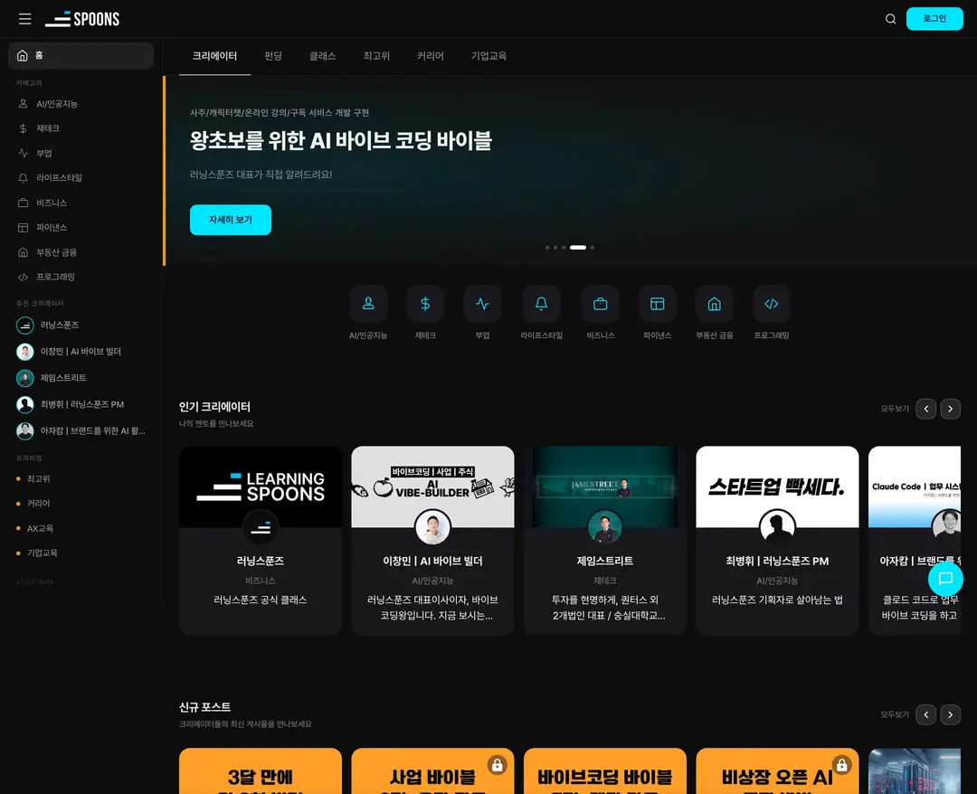Open 부업 sidebar category
977x794 pixels.
pyautogui.click(x=81, y=153)
